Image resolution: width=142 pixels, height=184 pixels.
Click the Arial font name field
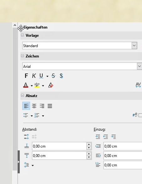[80, 66]
